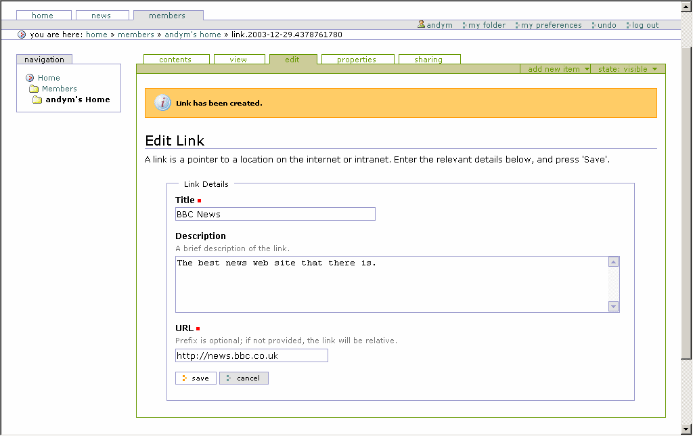Image resolution: width=693 pixels, height=436 pixels.
Task: Click the description scrollbar down arrow
Action: click(x=613, y=306)
